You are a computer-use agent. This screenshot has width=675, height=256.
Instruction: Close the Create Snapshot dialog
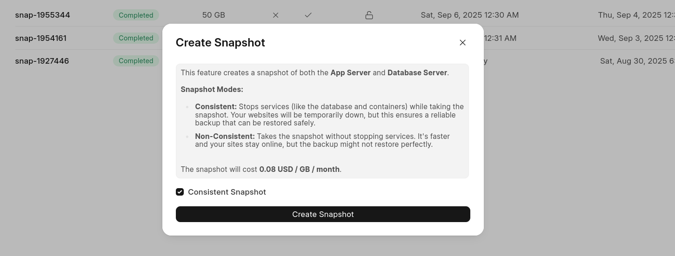click(462, 43)
